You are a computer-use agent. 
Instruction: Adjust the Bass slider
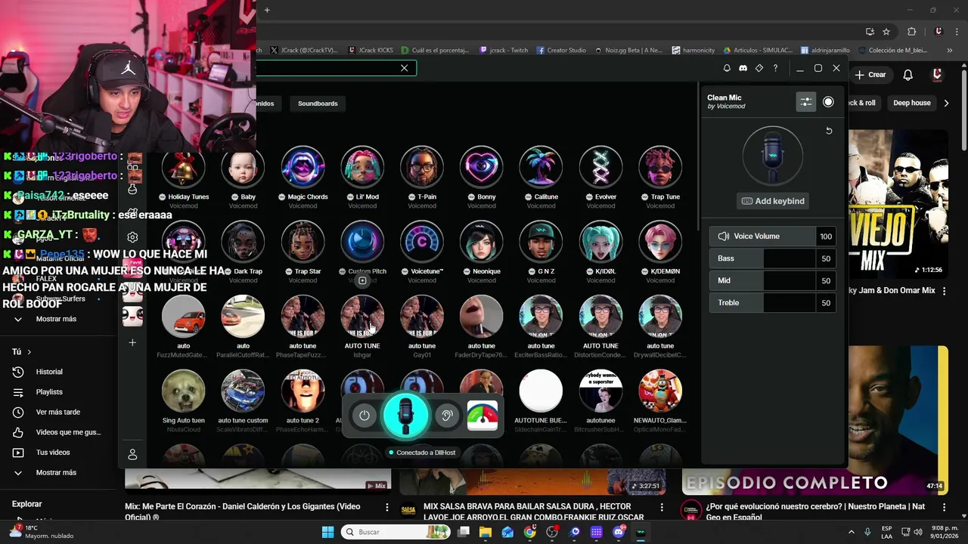tap(772, 258)
